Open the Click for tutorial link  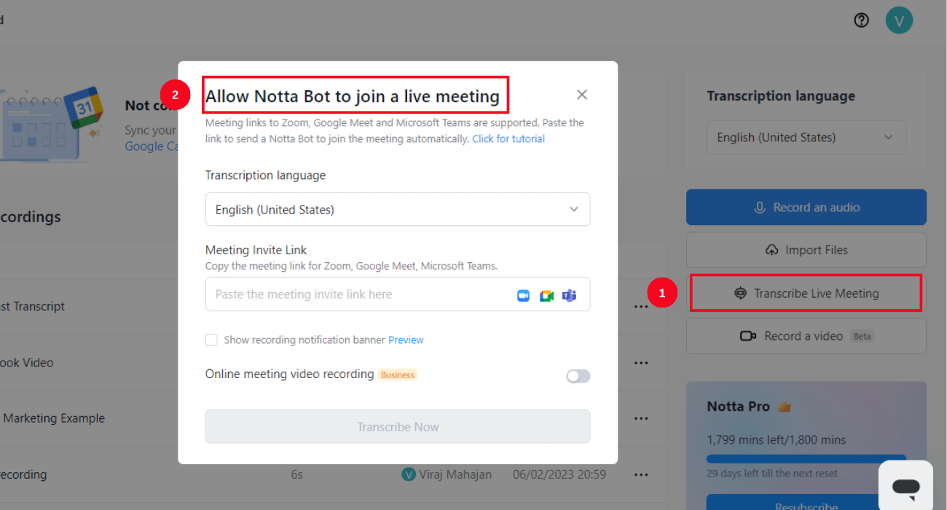[x=508, y=138]
